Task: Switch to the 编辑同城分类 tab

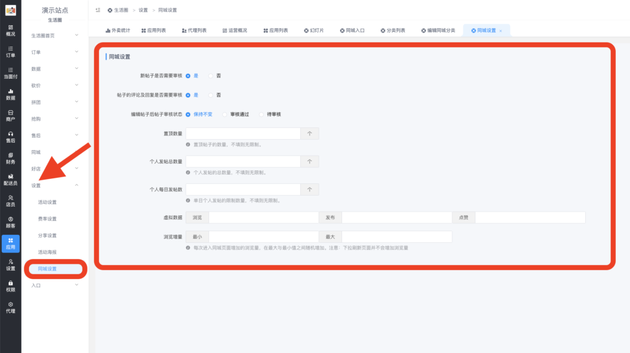Action: (x=438, y=31)
